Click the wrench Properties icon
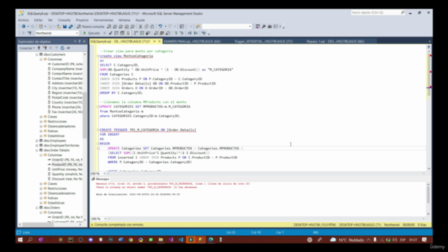The image size is (448, 252). coord(264,27)
